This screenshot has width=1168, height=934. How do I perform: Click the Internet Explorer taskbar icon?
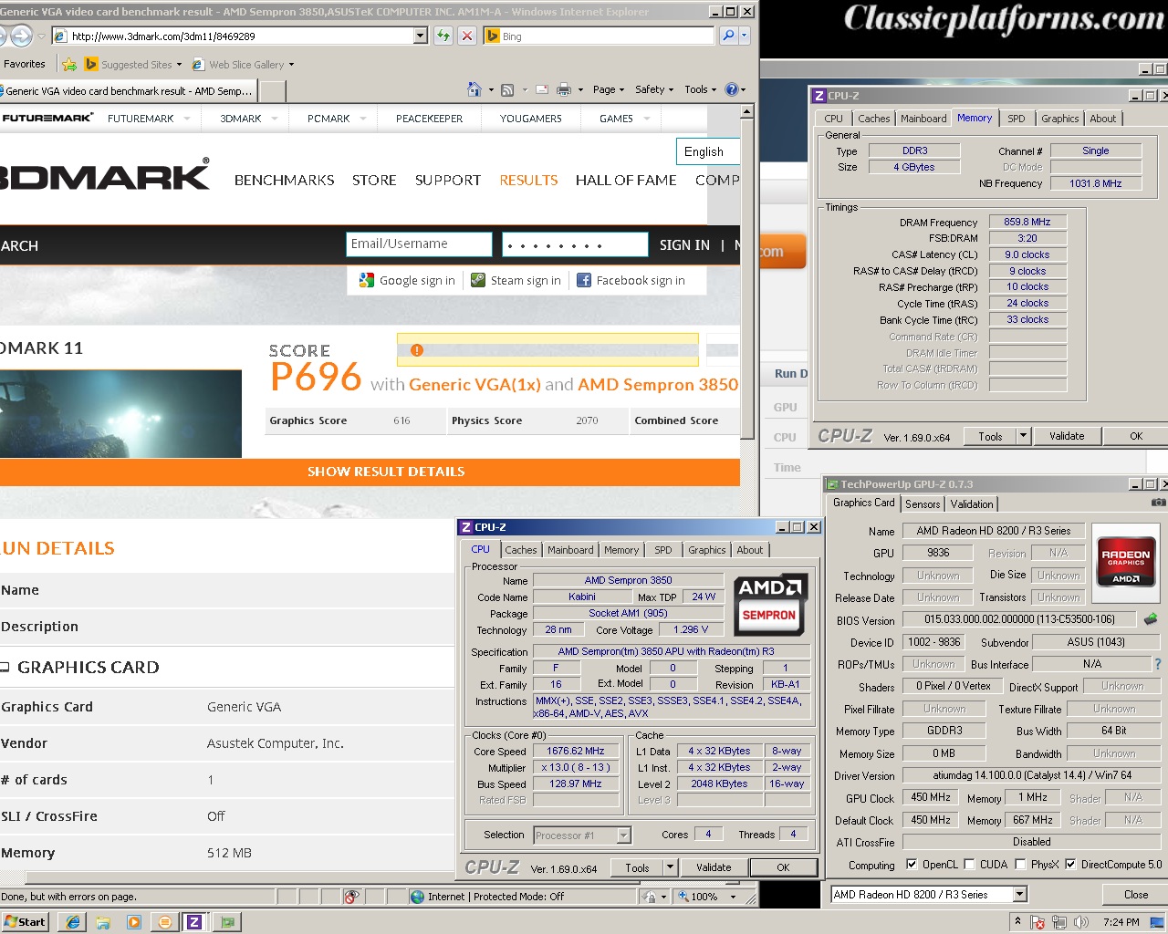(x=72, y=922)
